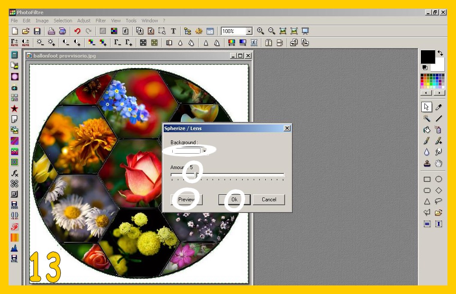456x294 pixels.
Task: Open the Background color dropdown in dialog
Action: (x=204, y=151)
